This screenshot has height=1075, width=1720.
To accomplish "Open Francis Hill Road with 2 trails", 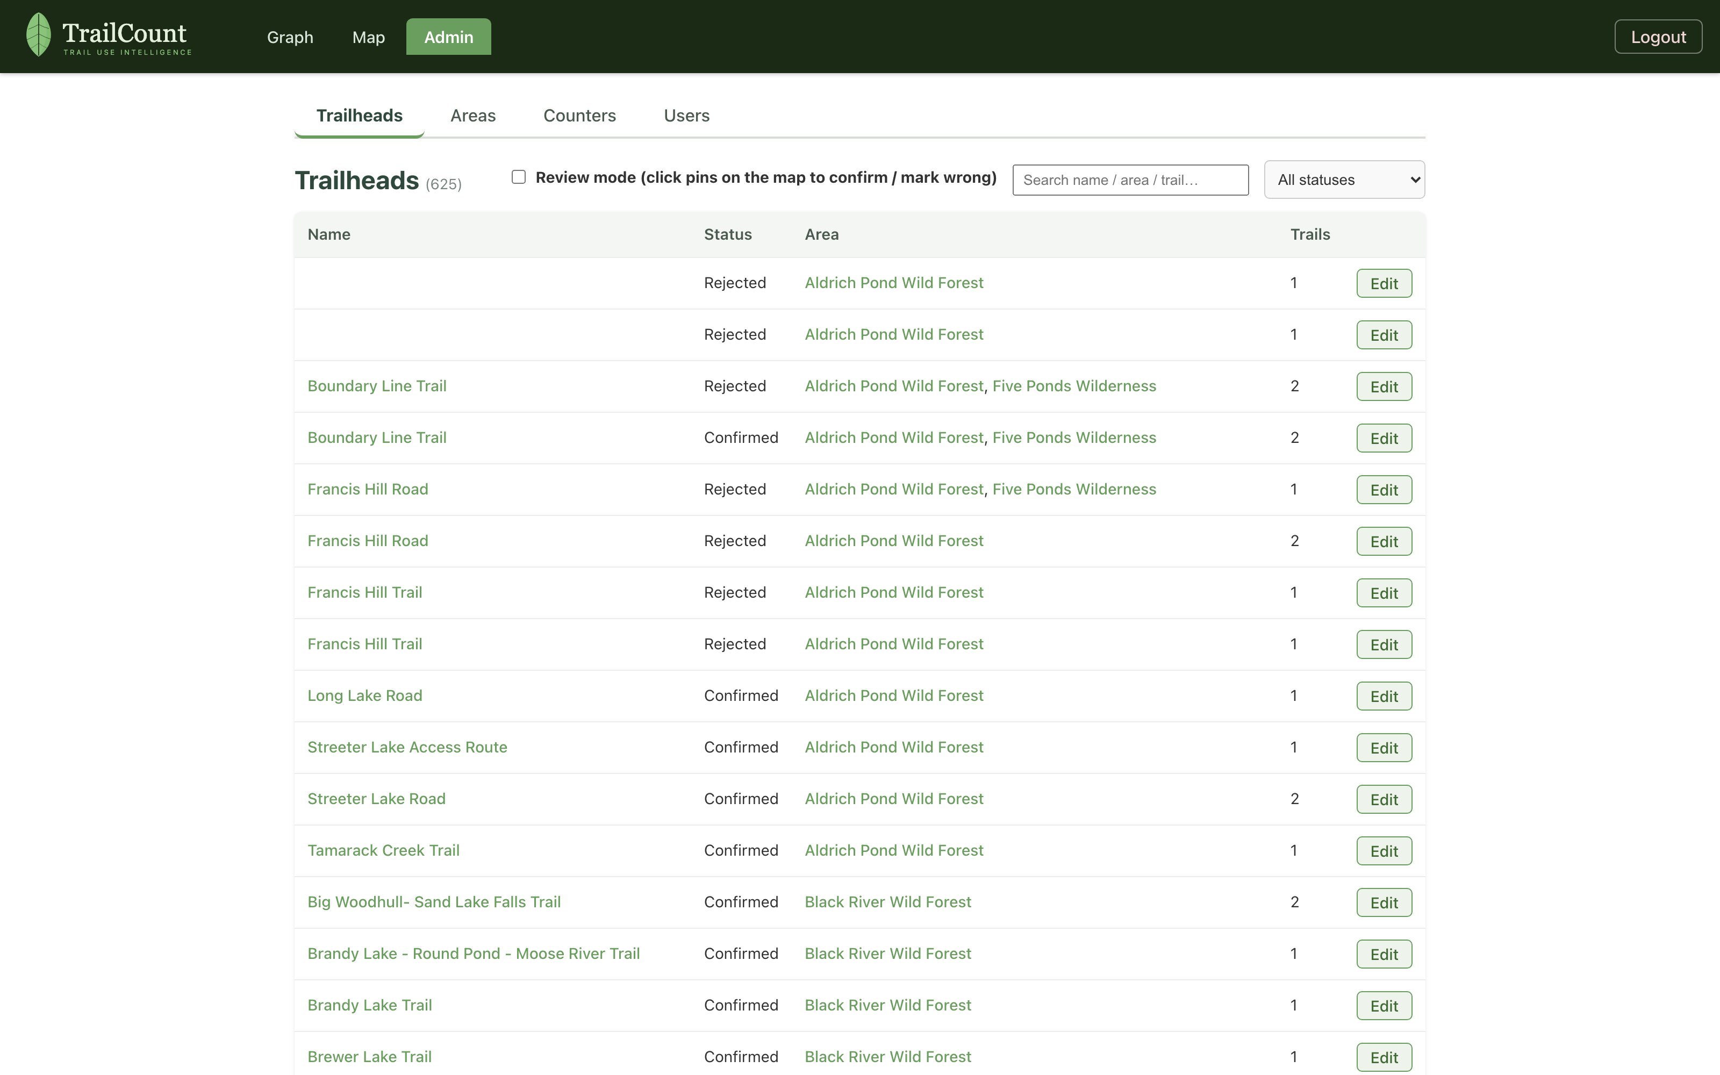I will (368, 541).
